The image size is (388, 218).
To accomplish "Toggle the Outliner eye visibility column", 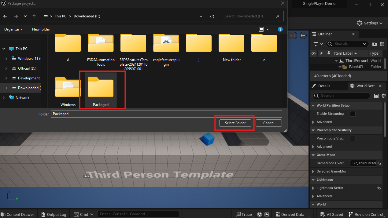I will pyautogui.click(x=313, y=53).
